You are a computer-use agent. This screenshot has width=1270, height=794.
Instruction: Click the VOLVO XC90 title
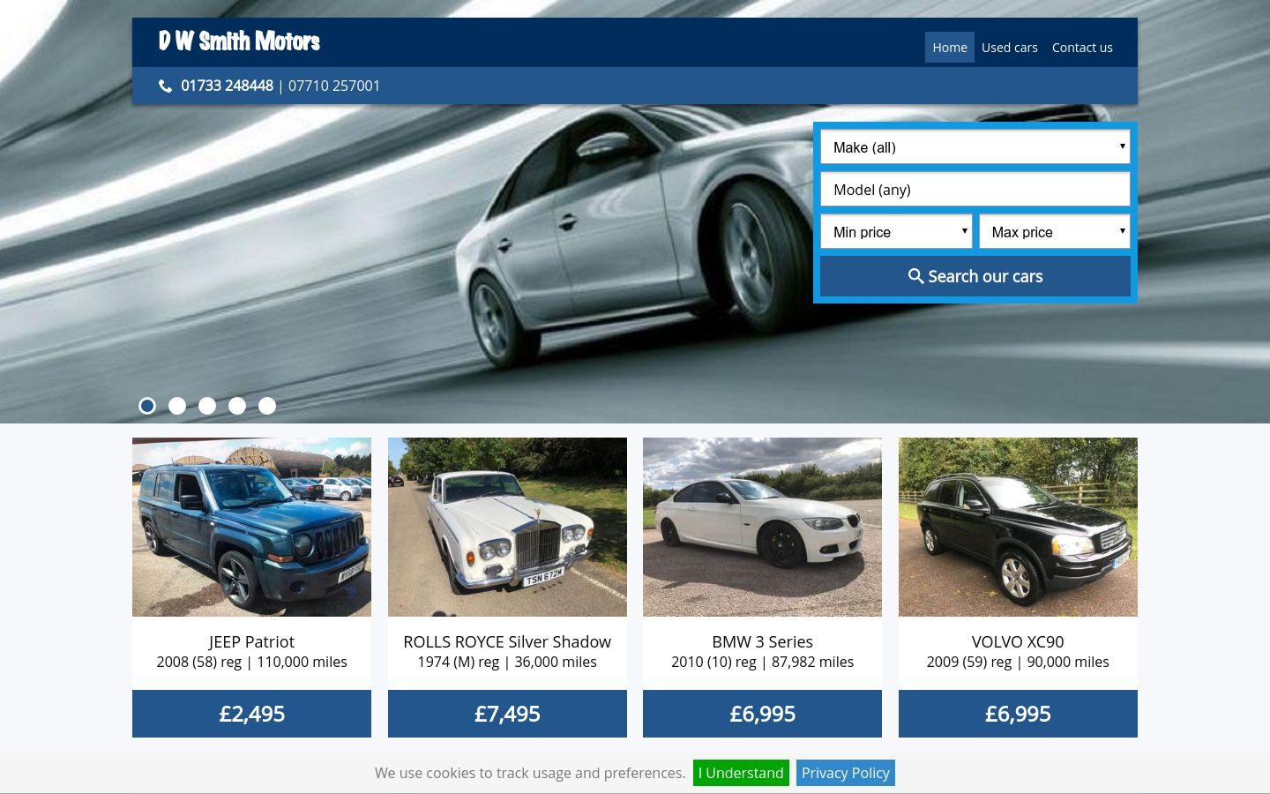point(1018,642)
